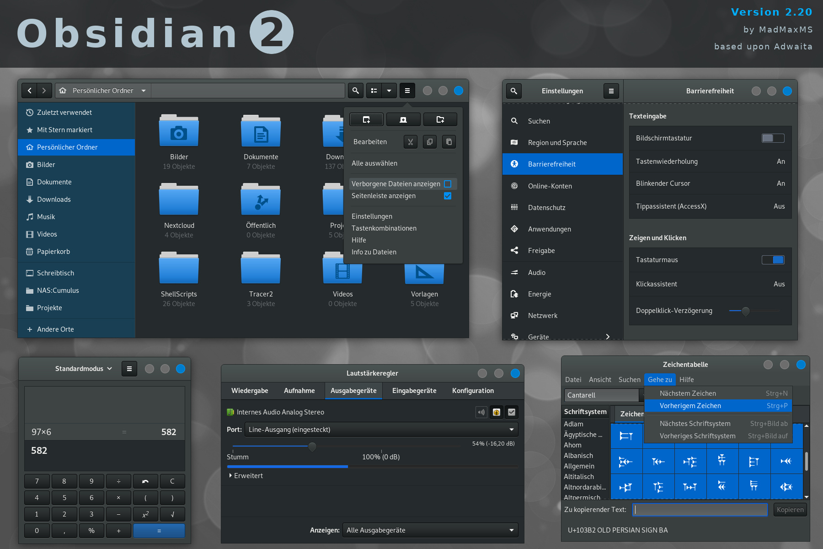This screenshot has height=549, width=823.
Task: Enable Verborgene Dateien anzeigen
Action: [447, 183]
